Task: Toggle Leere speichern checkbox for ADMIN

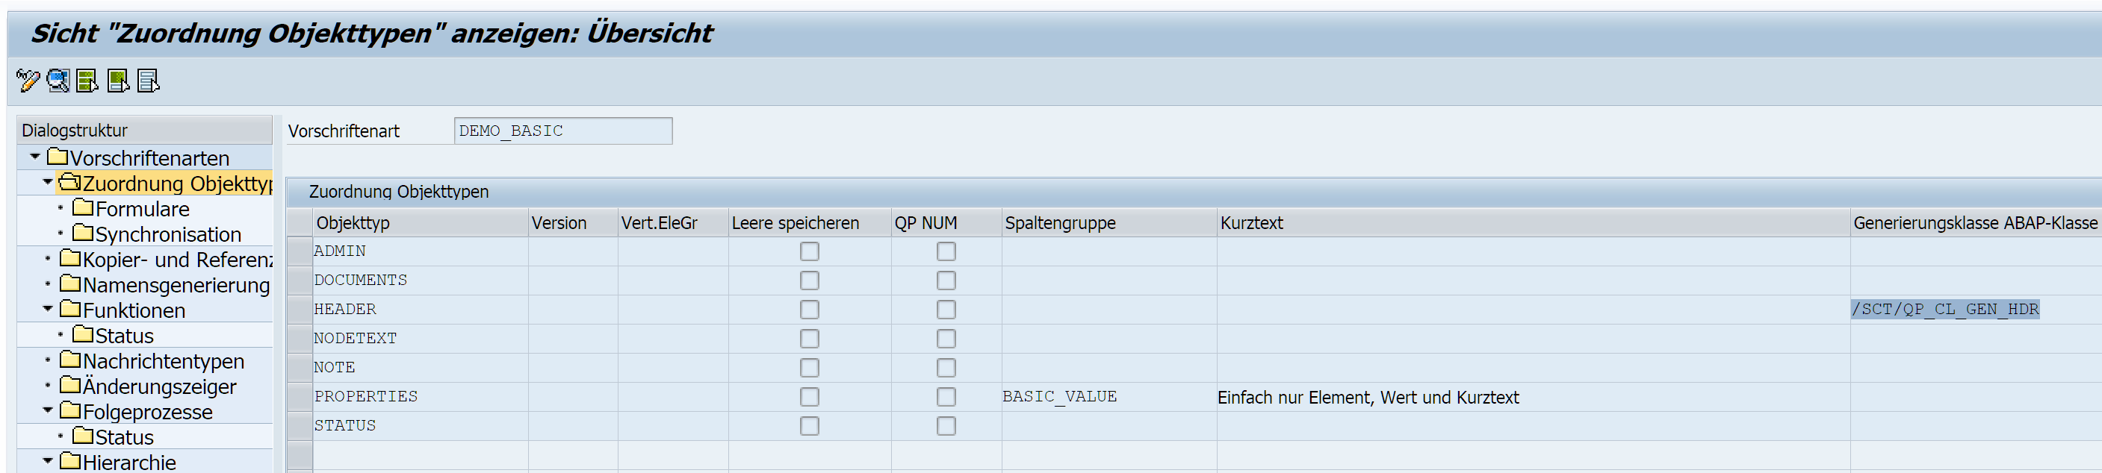Action: tap(809, 252)
